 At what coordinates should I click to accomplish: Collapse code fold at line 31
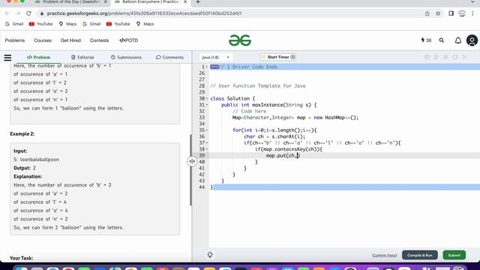coord(207,105)
